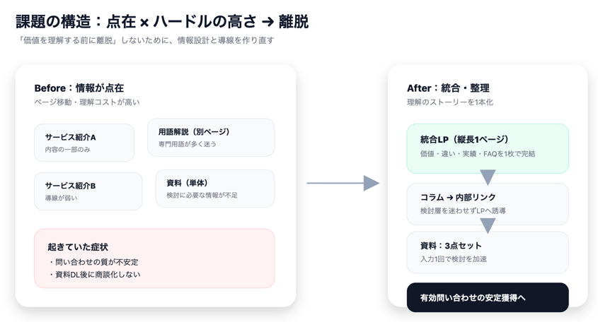Select the 資料（単体） card

[x=215, y=189]
